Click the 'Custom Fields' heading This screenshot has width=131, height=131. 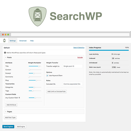pos(11,94)
